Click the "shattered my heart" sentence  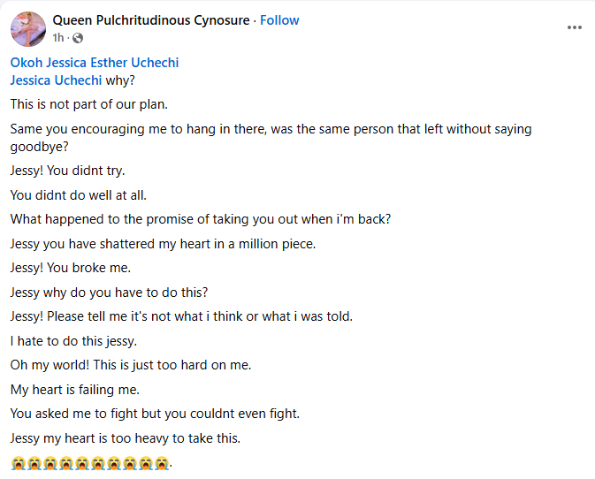[163, 243]
